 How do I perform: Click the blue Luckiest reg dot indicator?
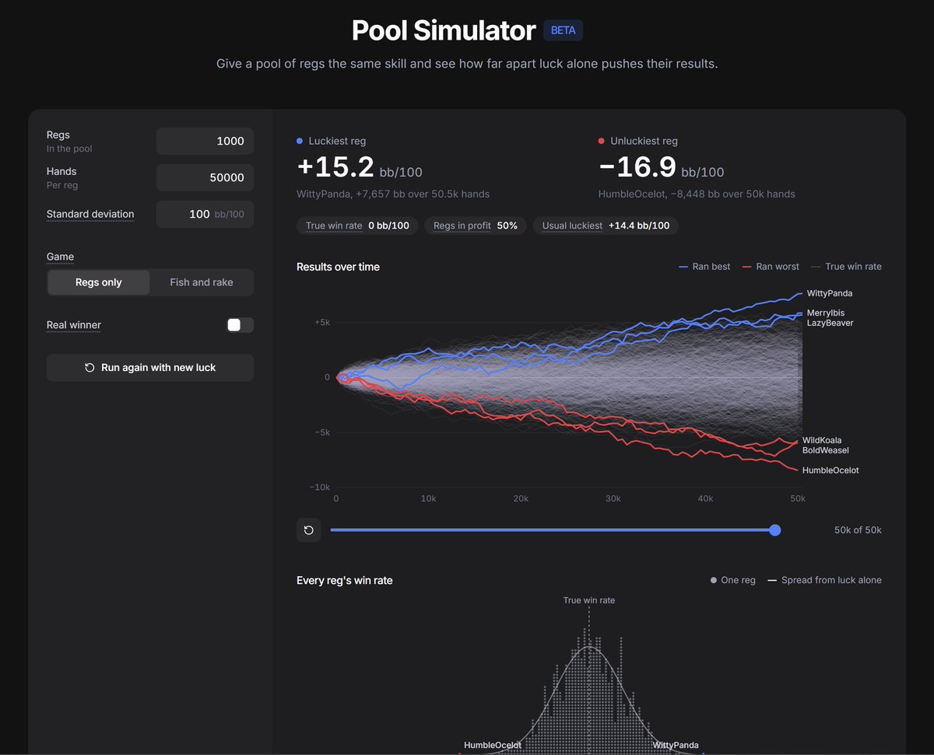(300, 142)
